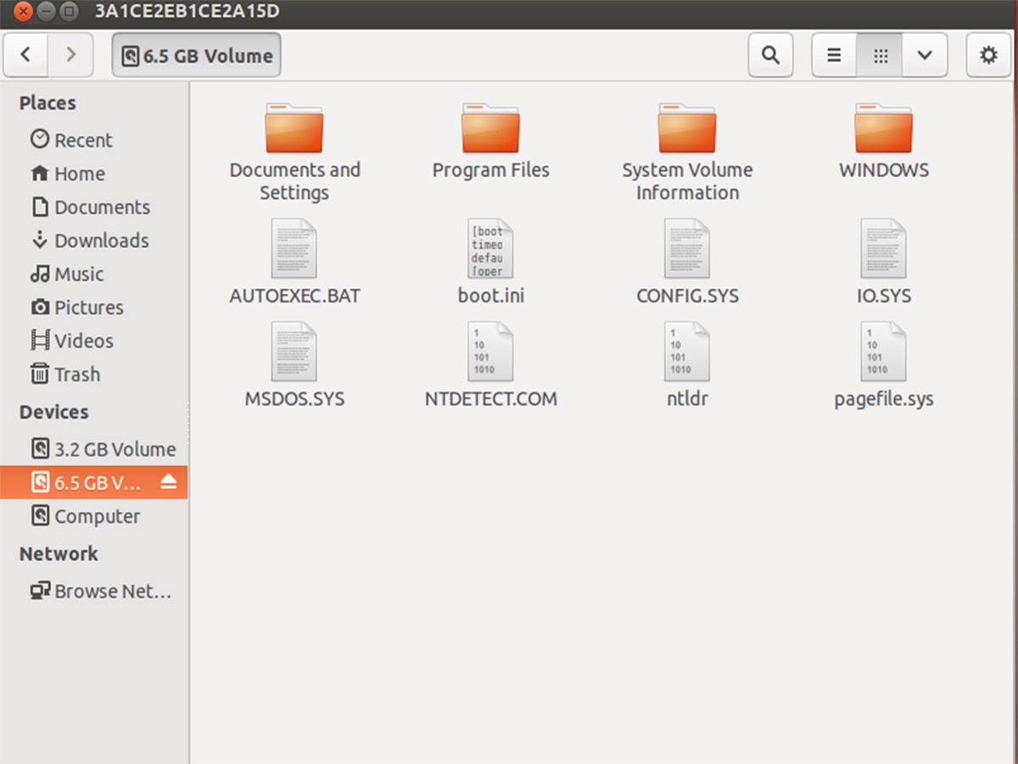
Task: Select the ntldr binary file icon
Action: 687,351
